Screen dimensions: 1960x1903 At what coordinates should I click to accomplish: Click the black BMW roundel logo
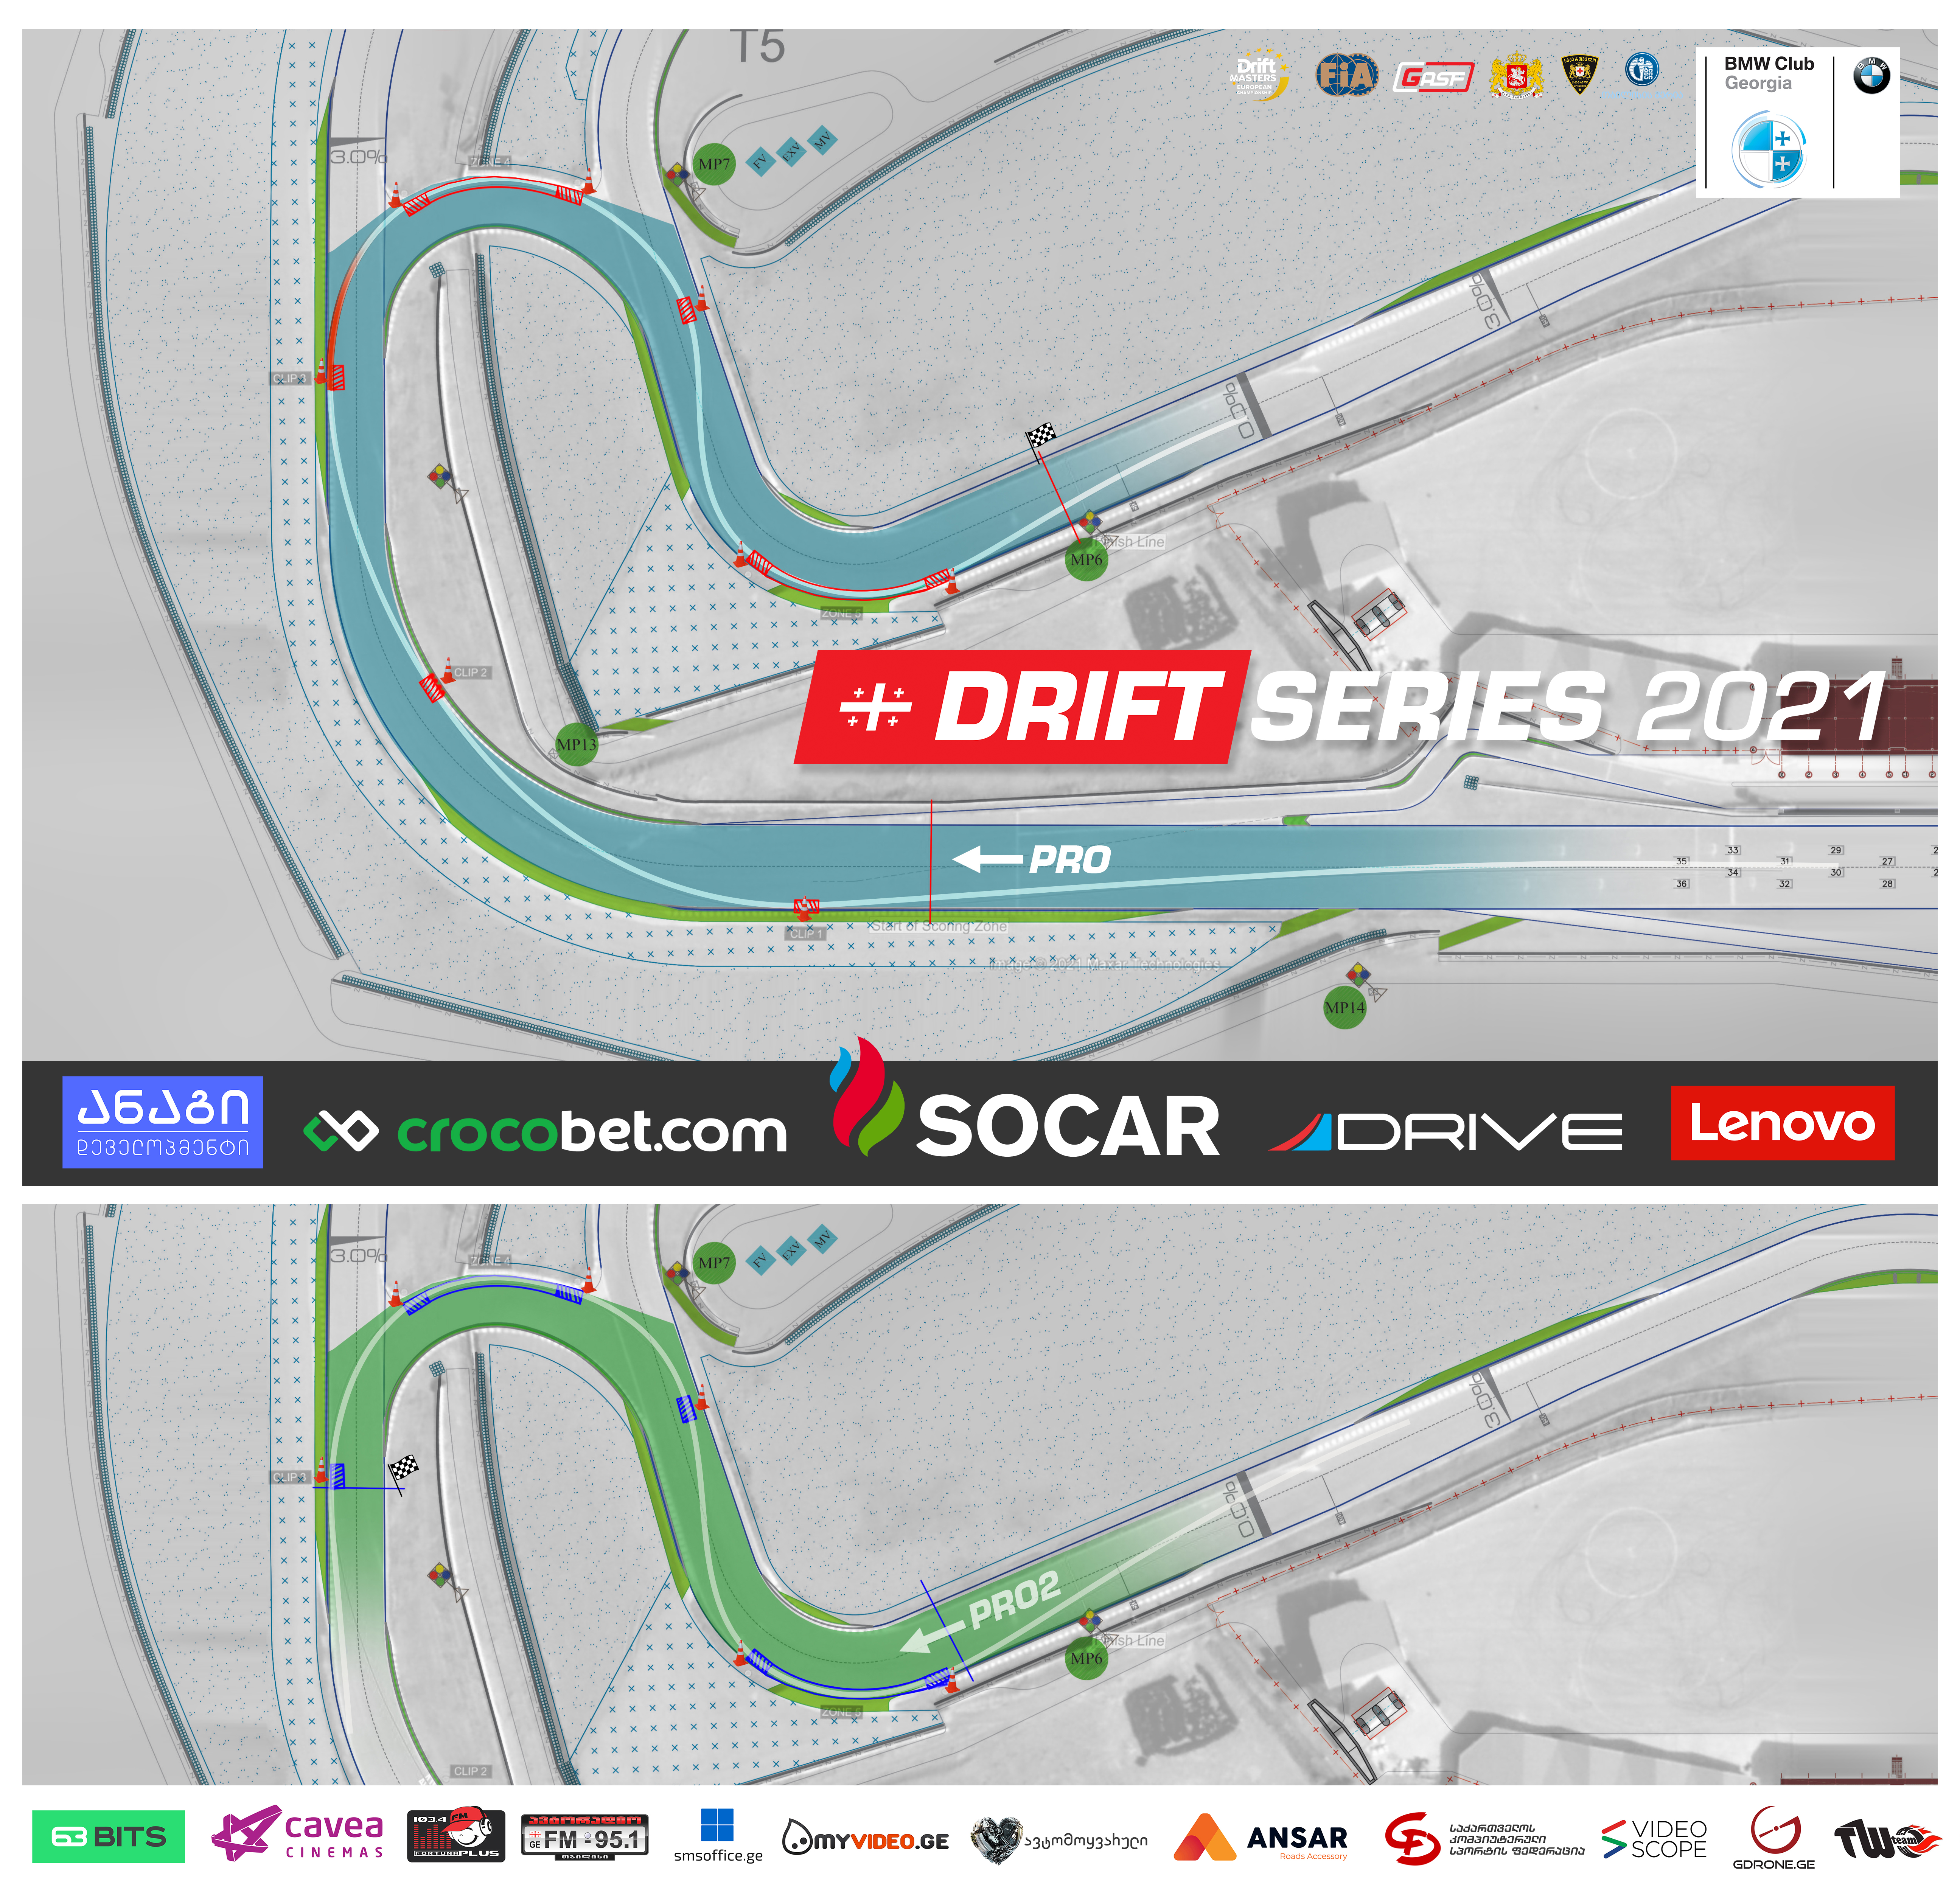click(1871, 76)
